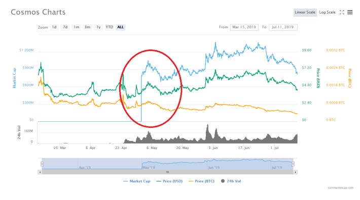The width and height of the screenshot is (360, 200).
Task: Toggle Market Cap series in legend
Action: pyautogui.click(x=137, y=181)
